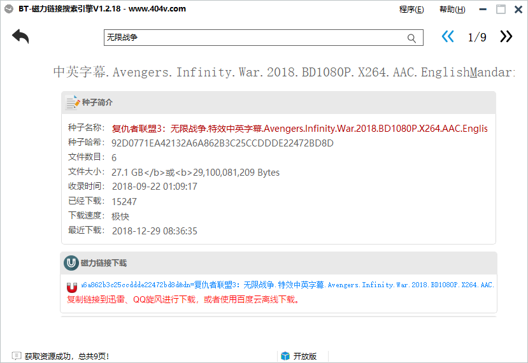Viewport: 528px width, 363px height.
Task: Open the 程序(E) menu
Action: [x=411, y=10]
